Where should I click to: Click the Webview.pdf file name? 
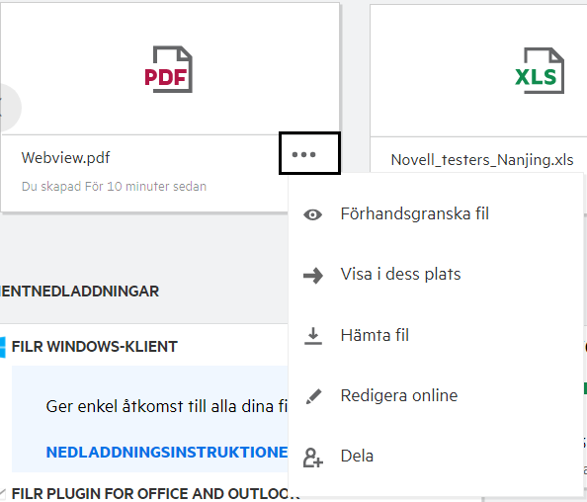(65, 158)
